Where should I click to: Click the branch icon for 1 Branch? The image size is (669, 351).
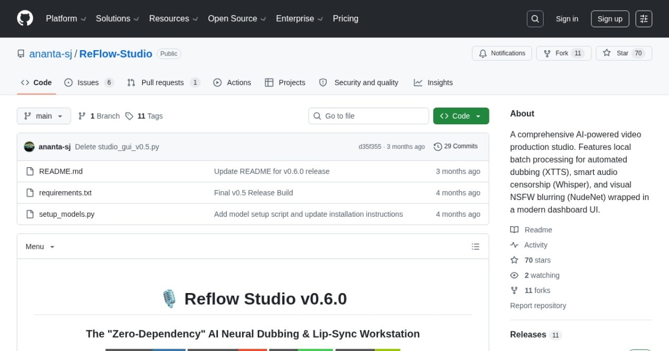point(82,116)
